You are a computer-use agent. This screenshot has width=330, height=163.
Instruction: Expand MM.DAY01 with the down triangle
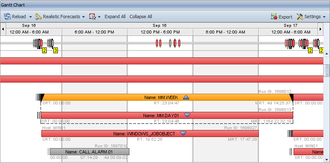pyautogui.click(x=187, y=115)
